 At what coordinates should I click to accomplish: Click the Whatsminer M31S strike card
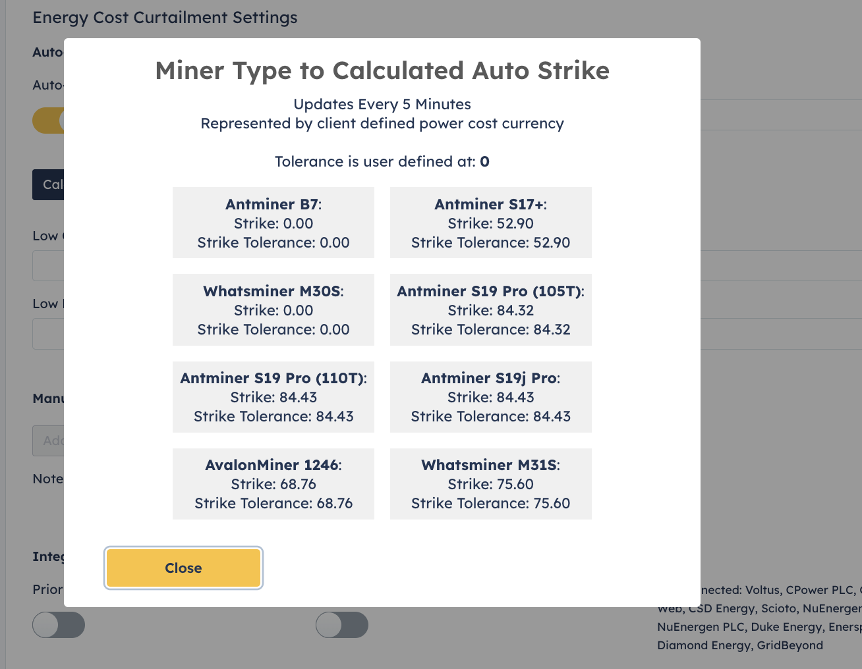click(x=491, y=483)
